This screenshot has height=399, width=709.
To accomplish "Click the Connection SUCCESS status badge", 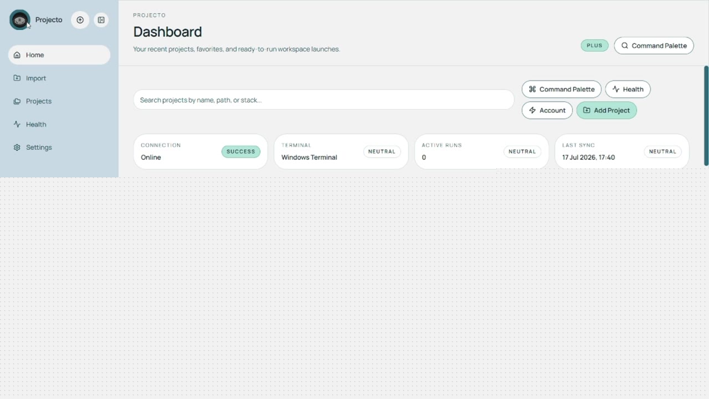I will click(241, 151).
